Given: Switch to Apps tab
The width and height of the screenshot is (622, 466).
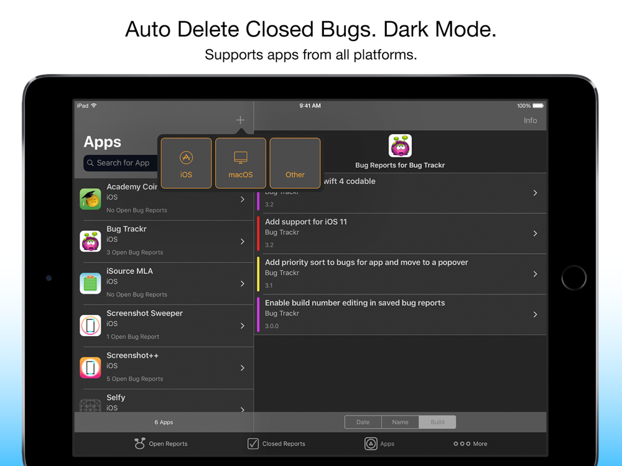Looking at the screenshot, I should point(379,444).
